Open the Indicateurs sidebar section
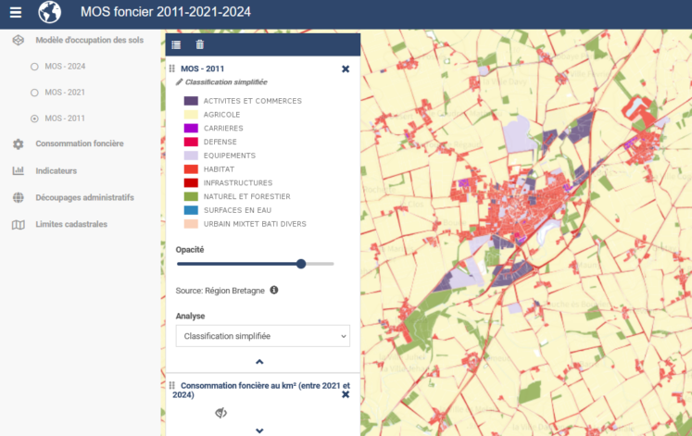 [x=56, y=170]
